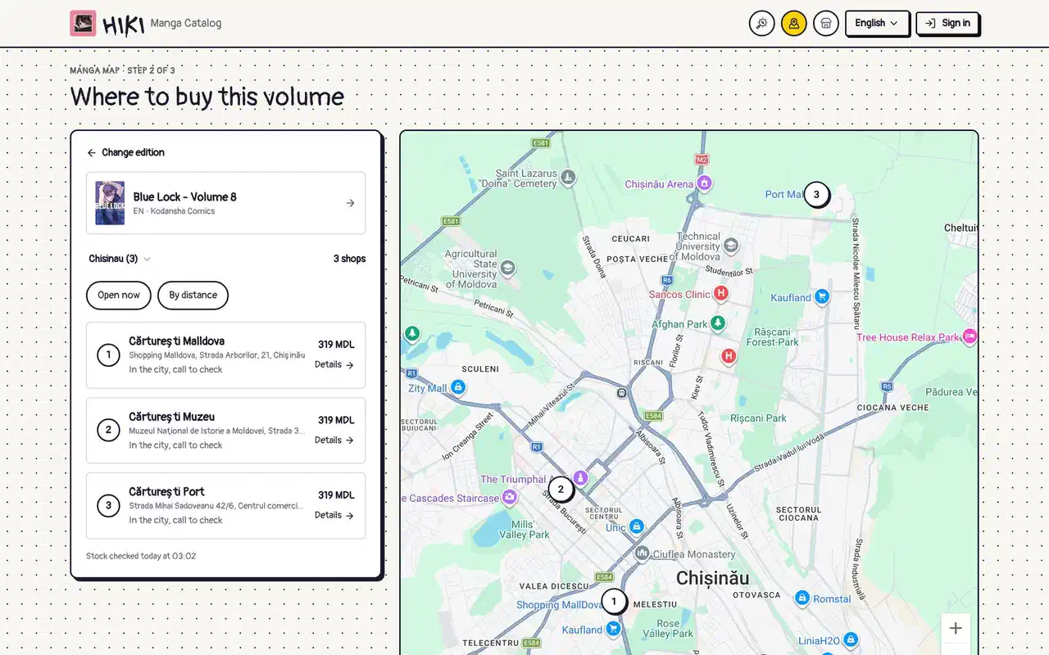The image size is (1049, 655).
Task: Click map marker number 1 near Shopping MallDova
Action: [x=613, y=601]
